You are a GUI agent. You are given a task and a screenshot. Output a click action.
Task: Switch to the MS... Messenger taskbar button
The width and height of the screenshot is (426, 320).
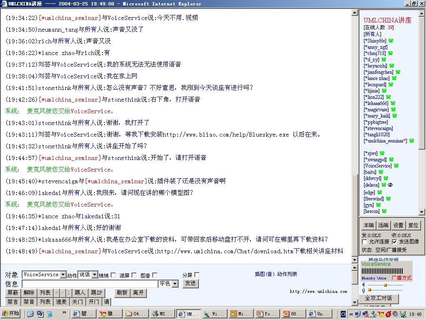pos(163,314)
